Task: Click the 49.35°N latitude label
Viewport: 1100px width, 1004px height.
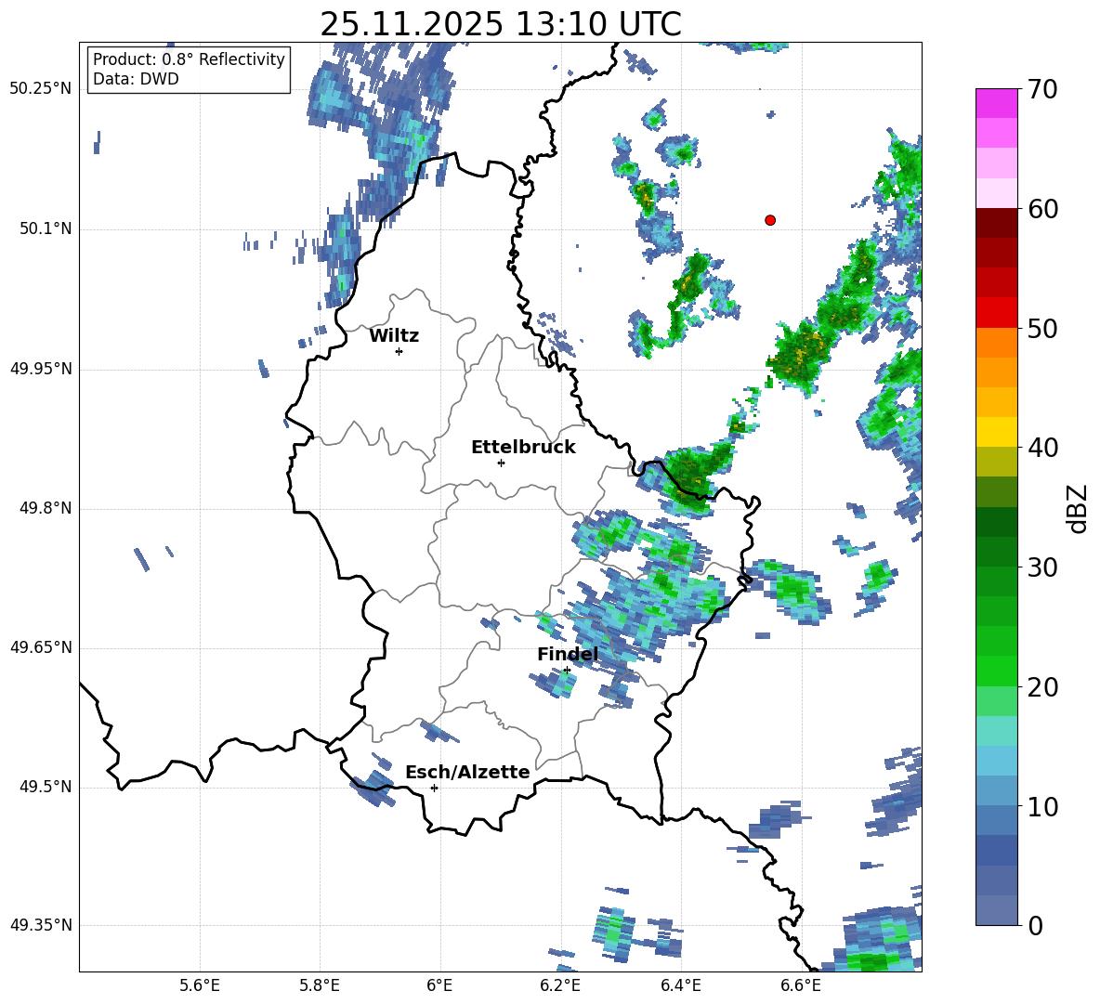Action: 41,925
